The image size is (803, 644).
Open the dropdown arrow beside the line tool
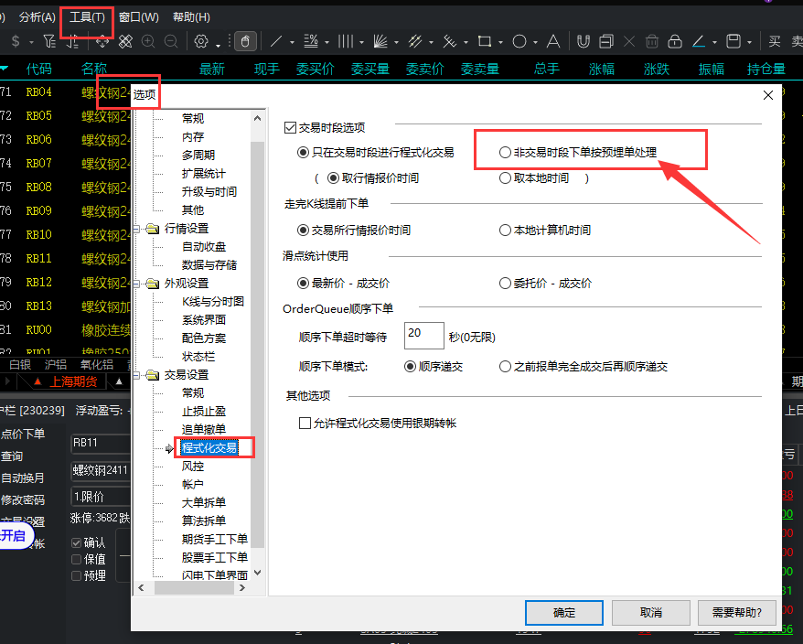click(x=292, y=42)
